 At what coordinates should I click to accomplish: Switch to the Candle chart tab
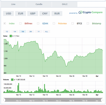click(39, 4)
